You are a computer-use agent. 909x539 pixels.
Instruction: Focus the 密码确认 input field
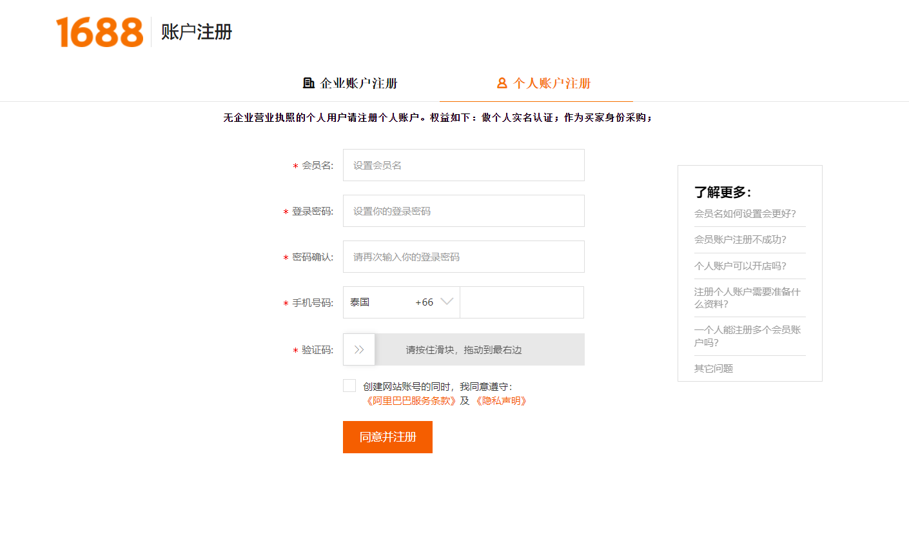tap(464, 257)
